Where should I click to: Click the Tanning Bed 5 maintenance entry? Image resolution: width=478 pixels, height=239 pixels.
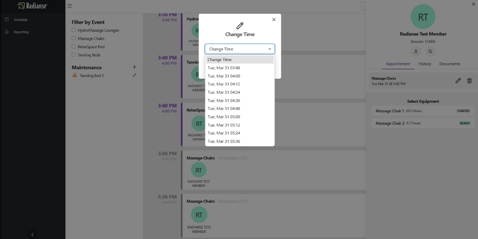tap(92, 76)
